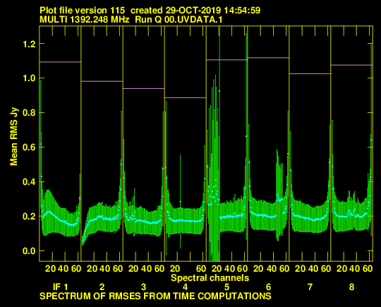Click the IF 4 purple threshold line
Viewport: 381px width, 307px height.
186,97
